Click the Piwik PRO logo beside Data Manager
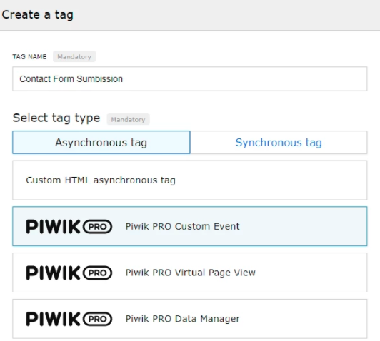Screen dimensions: 380x341 click(x=69, y=319)
